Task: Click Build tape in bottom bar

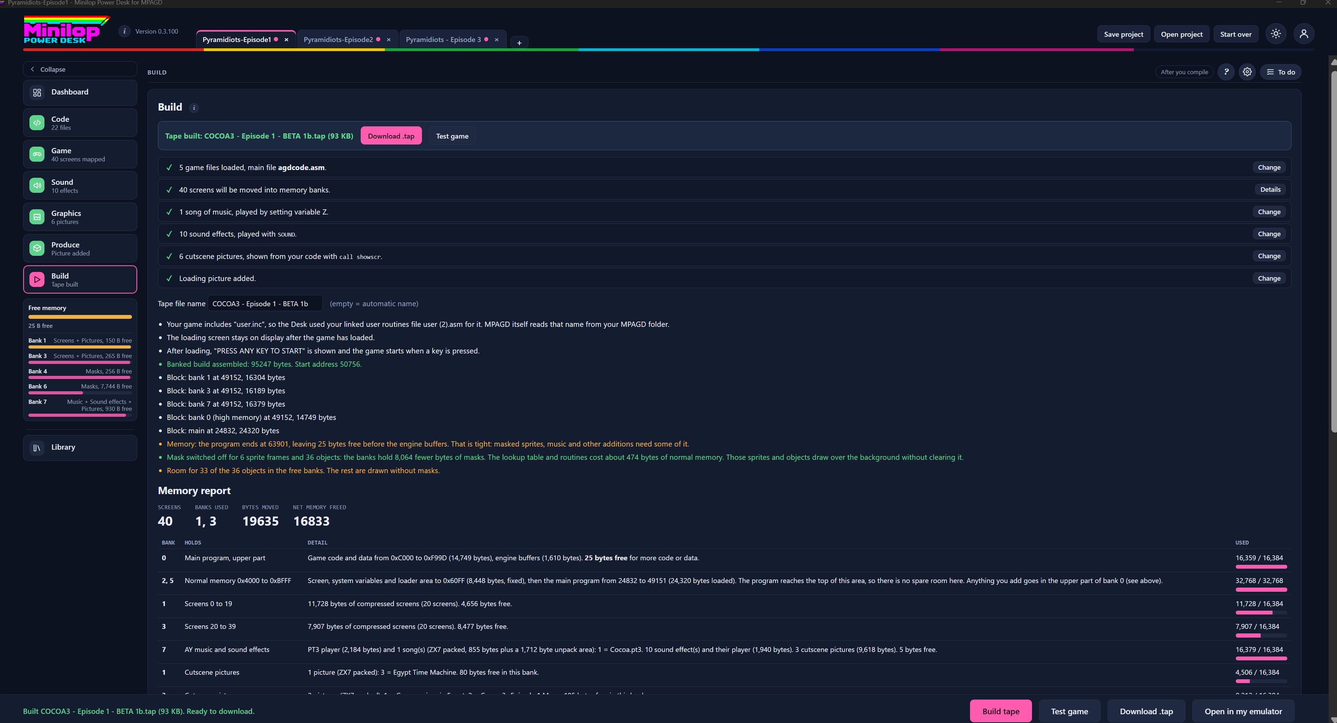Action: point(1000,711)
